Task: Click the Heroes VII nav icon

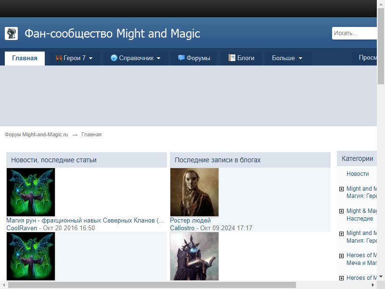Action: click(x=58, y=58)
